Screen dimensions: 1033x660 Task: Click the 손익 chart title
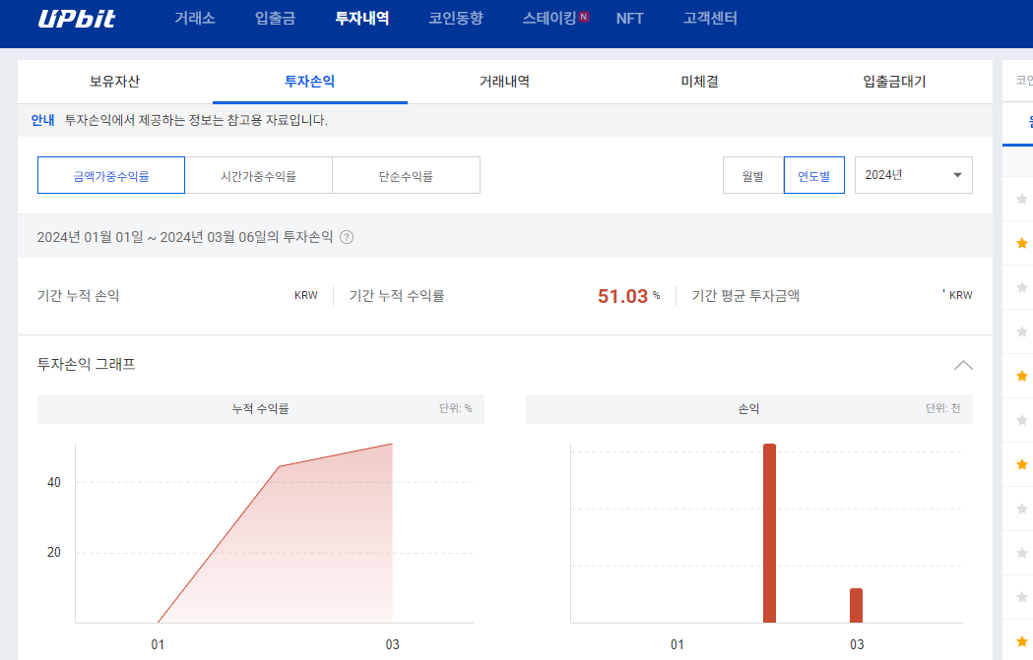click(x=748, y=408)
